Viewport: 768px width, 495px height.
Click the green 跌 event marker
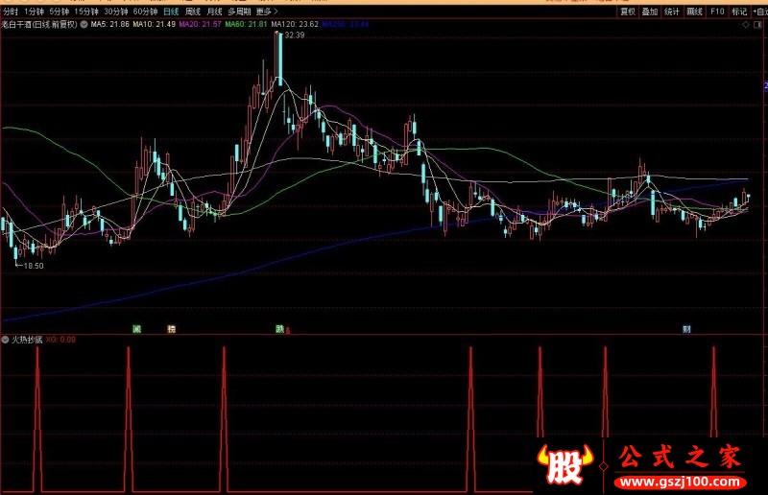(279, 328)
